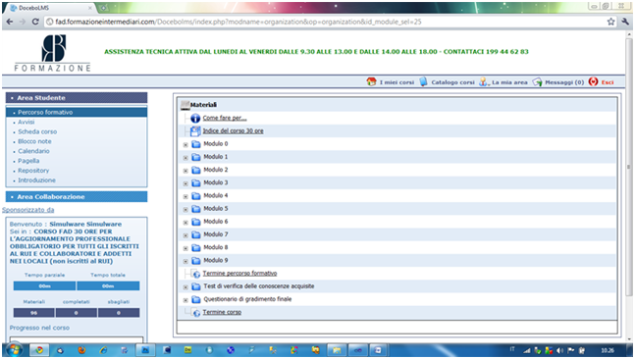Expand the Modulo 9 tree node
635x359 pixels.
pyautogui.click(x=185, y=262)
